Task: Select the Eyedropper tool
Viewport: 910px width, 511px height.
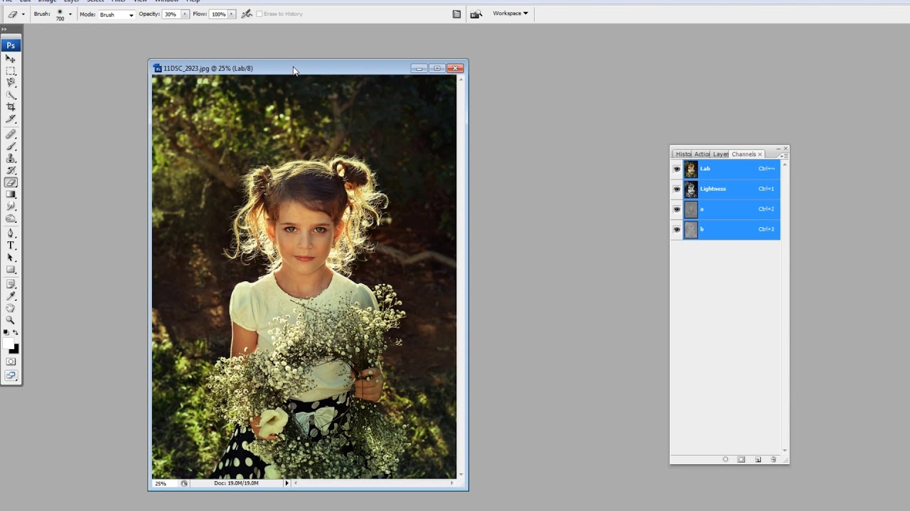Action: click(x=11, y=297)
